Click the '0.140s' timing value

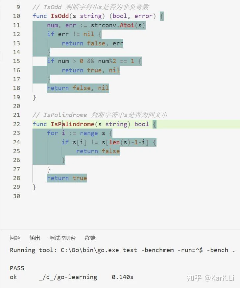coord(123,277)
